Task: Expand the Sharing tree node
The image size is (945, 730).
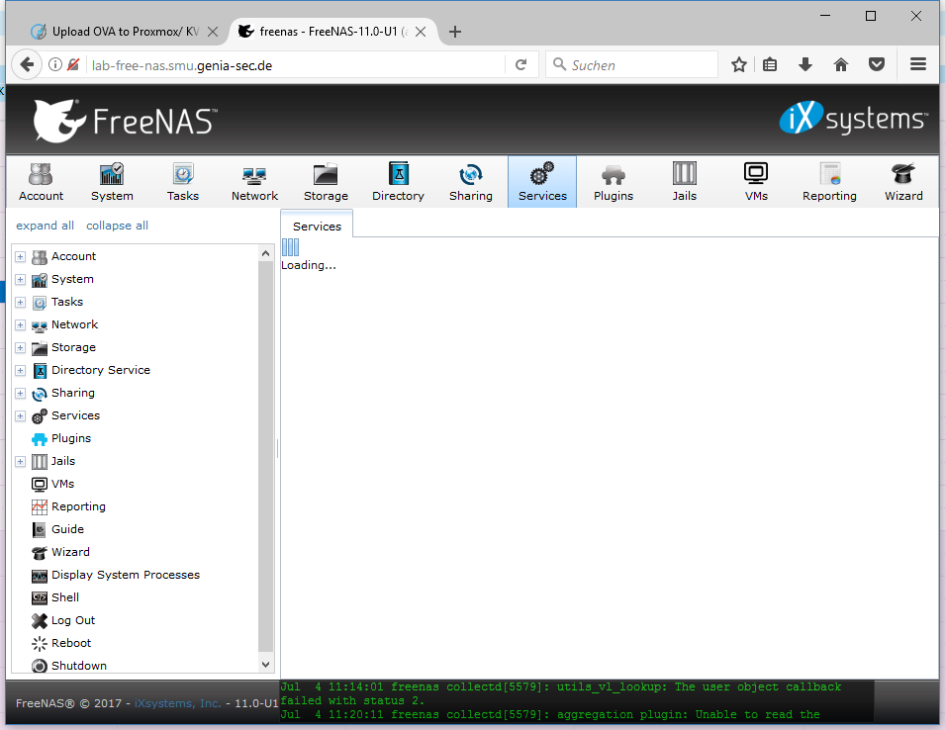Action: [x=20, y=394]
